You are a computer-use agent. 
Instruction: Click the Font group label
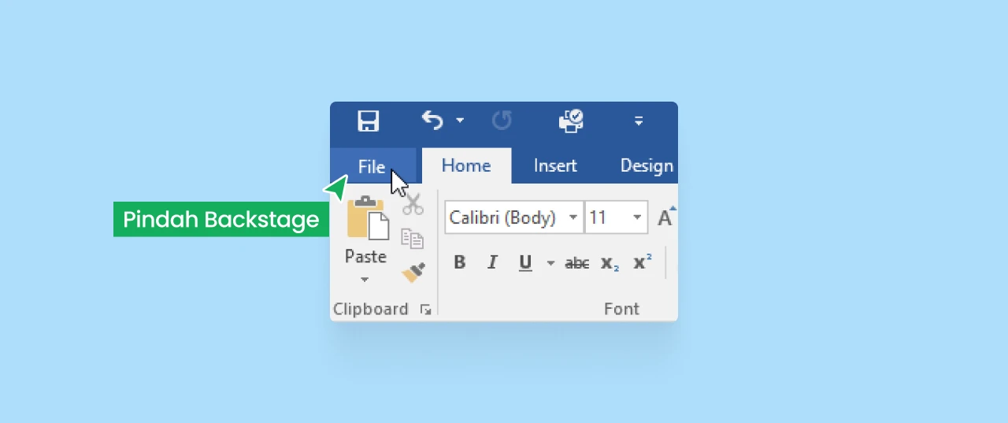pos(621,309)
